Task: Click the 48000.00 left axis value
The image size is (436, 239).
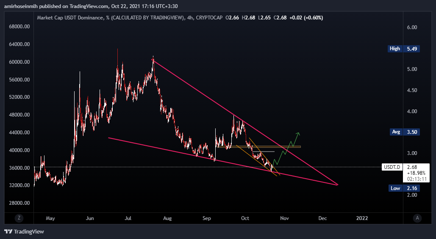Action: [x=19, y=115]
